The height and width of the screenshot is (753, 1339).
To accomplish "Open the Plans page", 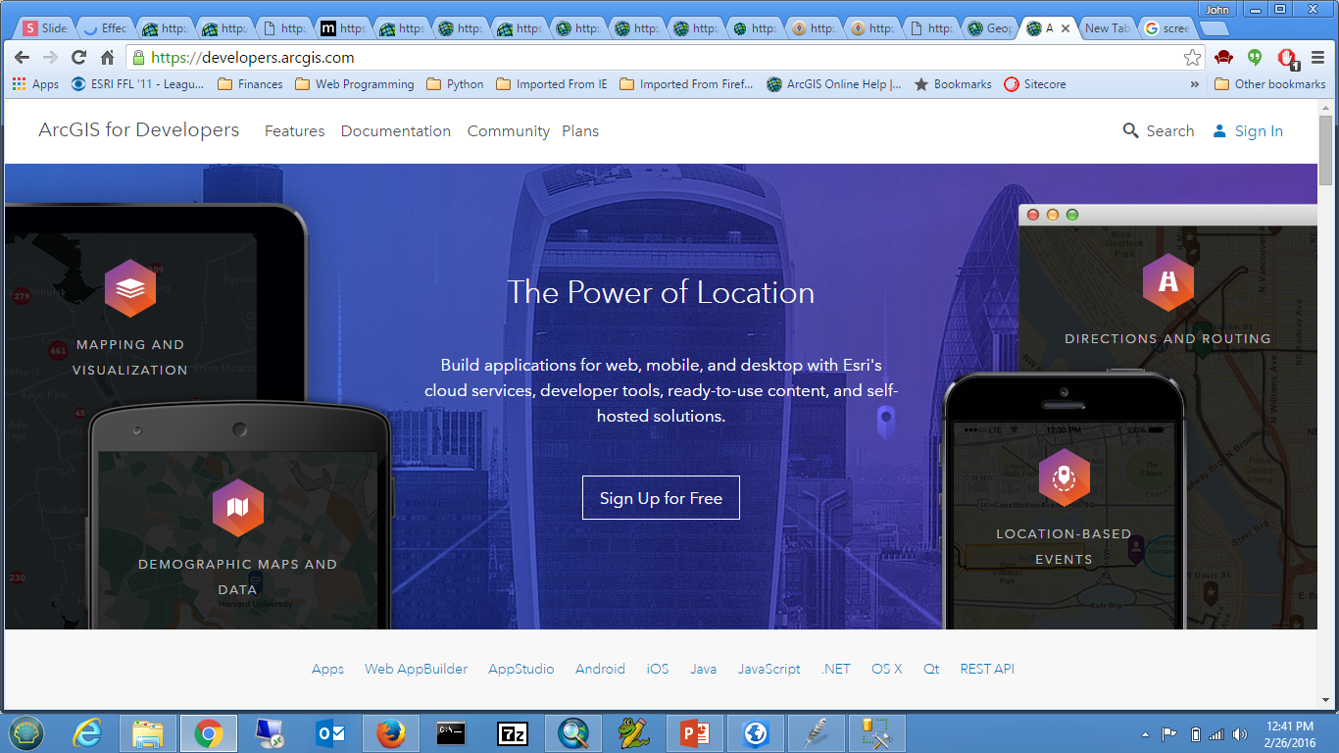I will (x=580, y=130).
